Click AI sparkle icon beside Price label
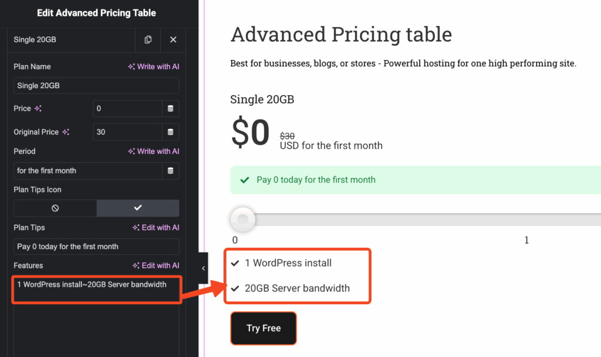This screenshot has width=601, height=357. 38,109
